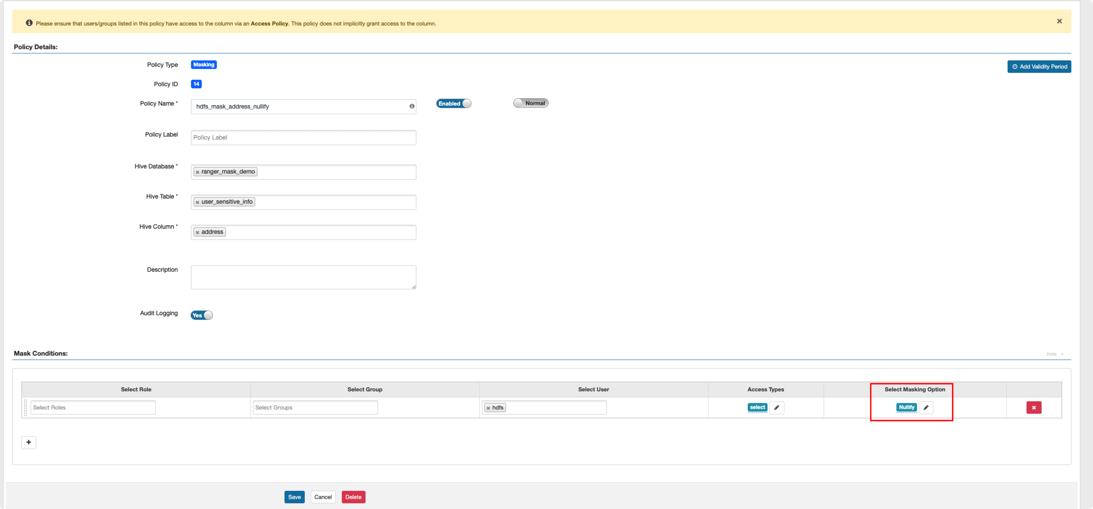The height and width of the screenshot is (509, 1093).
Task: Toggle the Normal override switch
Action: click(x=531, y=103)
